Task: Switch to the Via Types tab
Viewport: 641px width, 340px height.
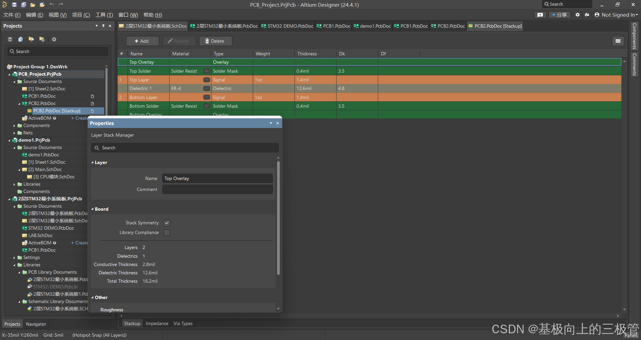Action: (x=183, y=323)
